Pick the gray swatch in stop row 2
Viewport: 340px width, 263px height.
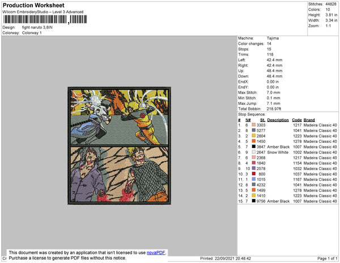coord(254,130)
